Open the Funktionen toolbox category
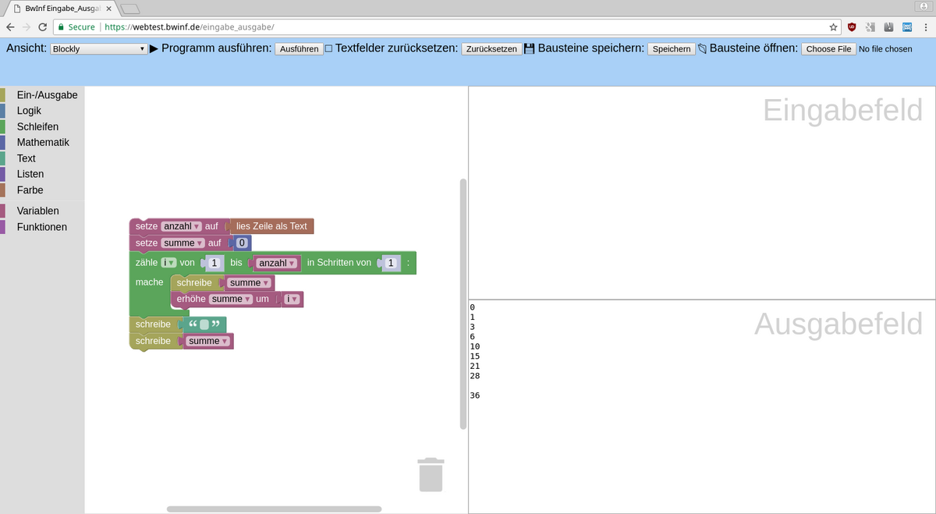The height and width of the screenshot is (514, 936). pyautogui.click(x=41, y=227)
